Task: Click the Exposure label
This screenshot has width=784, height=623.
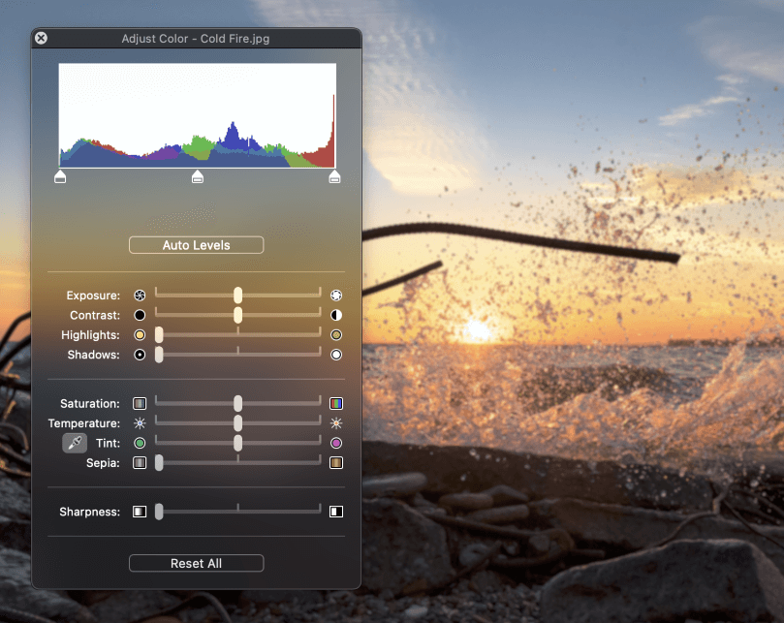Action: click(93, 296)
